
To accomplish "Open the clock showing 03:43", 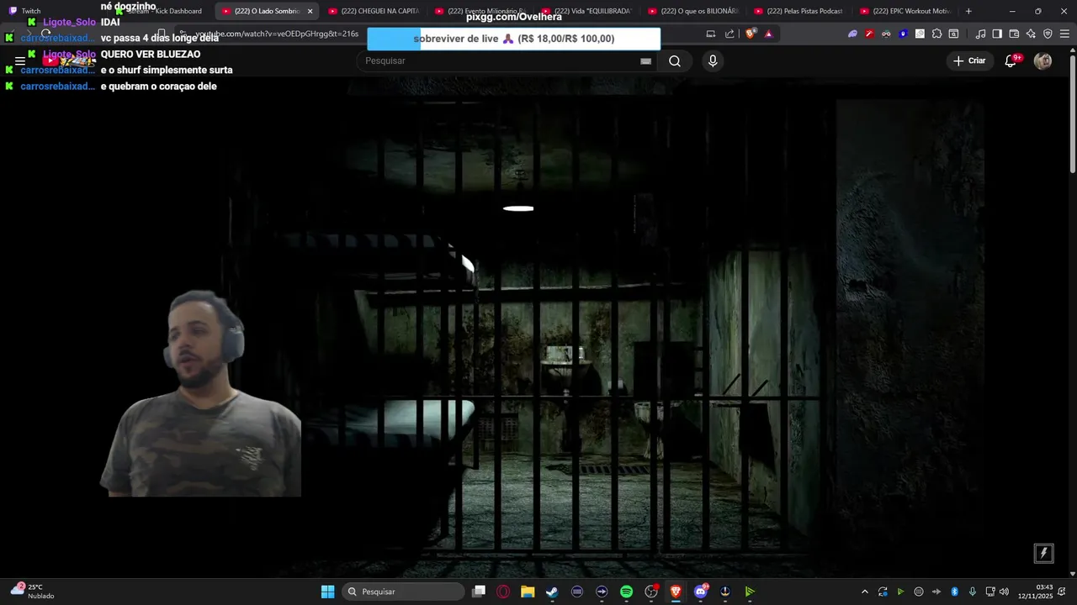I will click(x=1035, y=592).
